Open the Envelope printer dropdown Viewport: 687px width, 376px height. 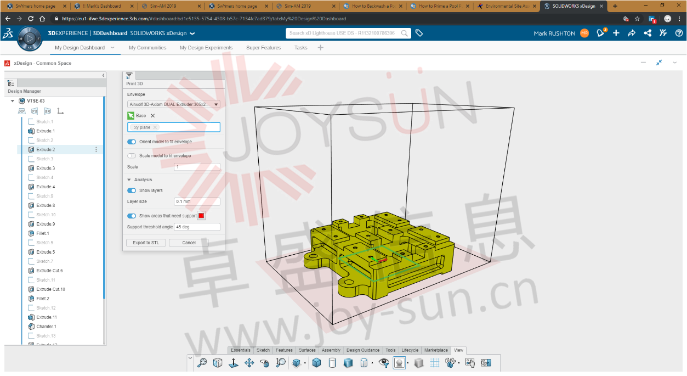(174, 104)
